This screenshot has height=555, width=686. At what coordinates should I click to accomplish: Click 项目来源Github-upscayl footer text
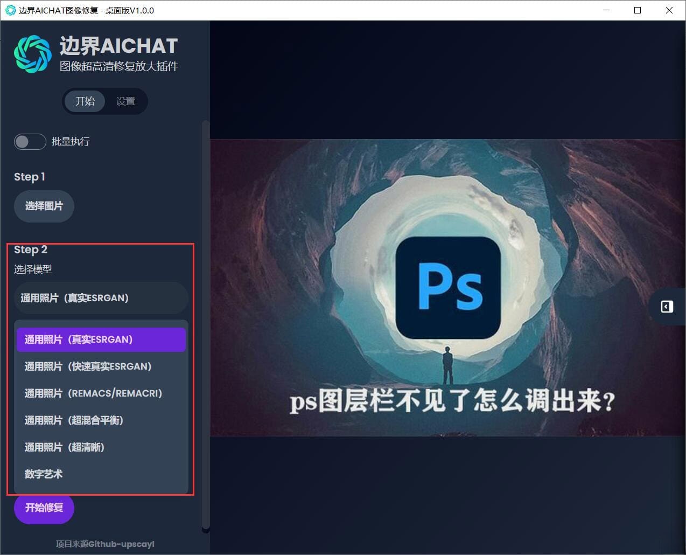coord(105,544)
